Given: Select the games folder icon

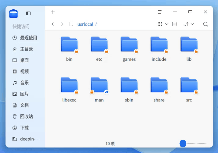Looking at the screenshot, I should (129, 45).
